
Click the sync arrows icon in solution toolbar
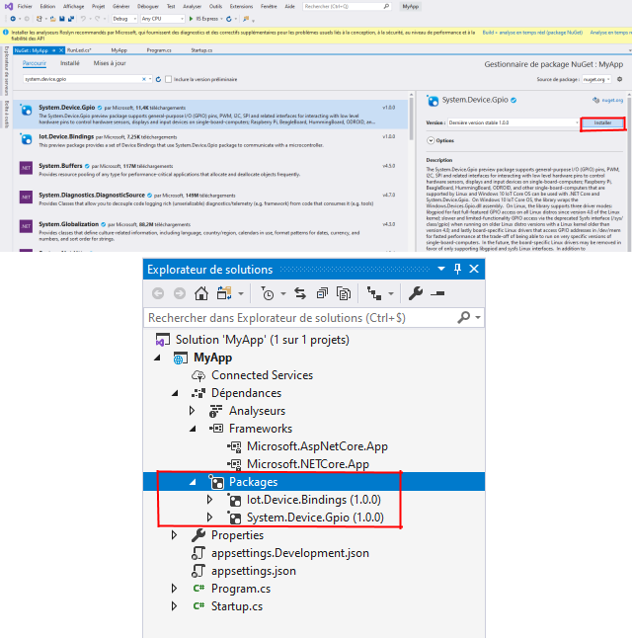(299, 293)
